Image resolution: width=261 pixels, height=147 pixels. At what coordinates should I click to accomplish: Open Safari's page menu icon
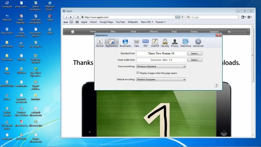click(x=243, y=17)
